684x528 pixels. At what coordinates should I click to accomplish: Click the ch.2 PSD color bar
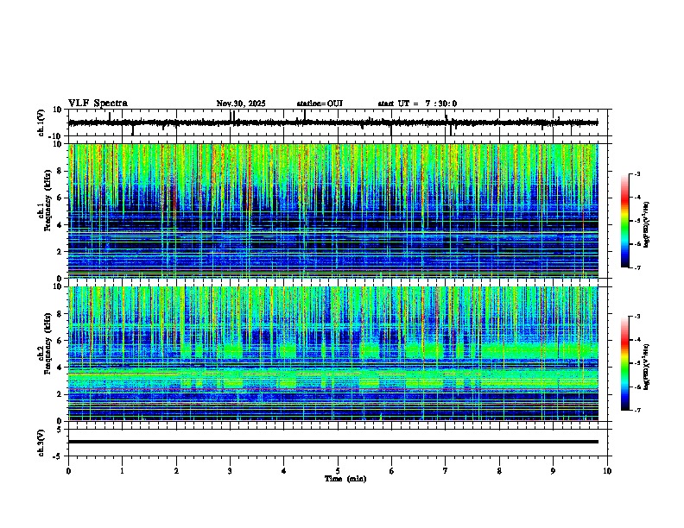pos(625,363)
